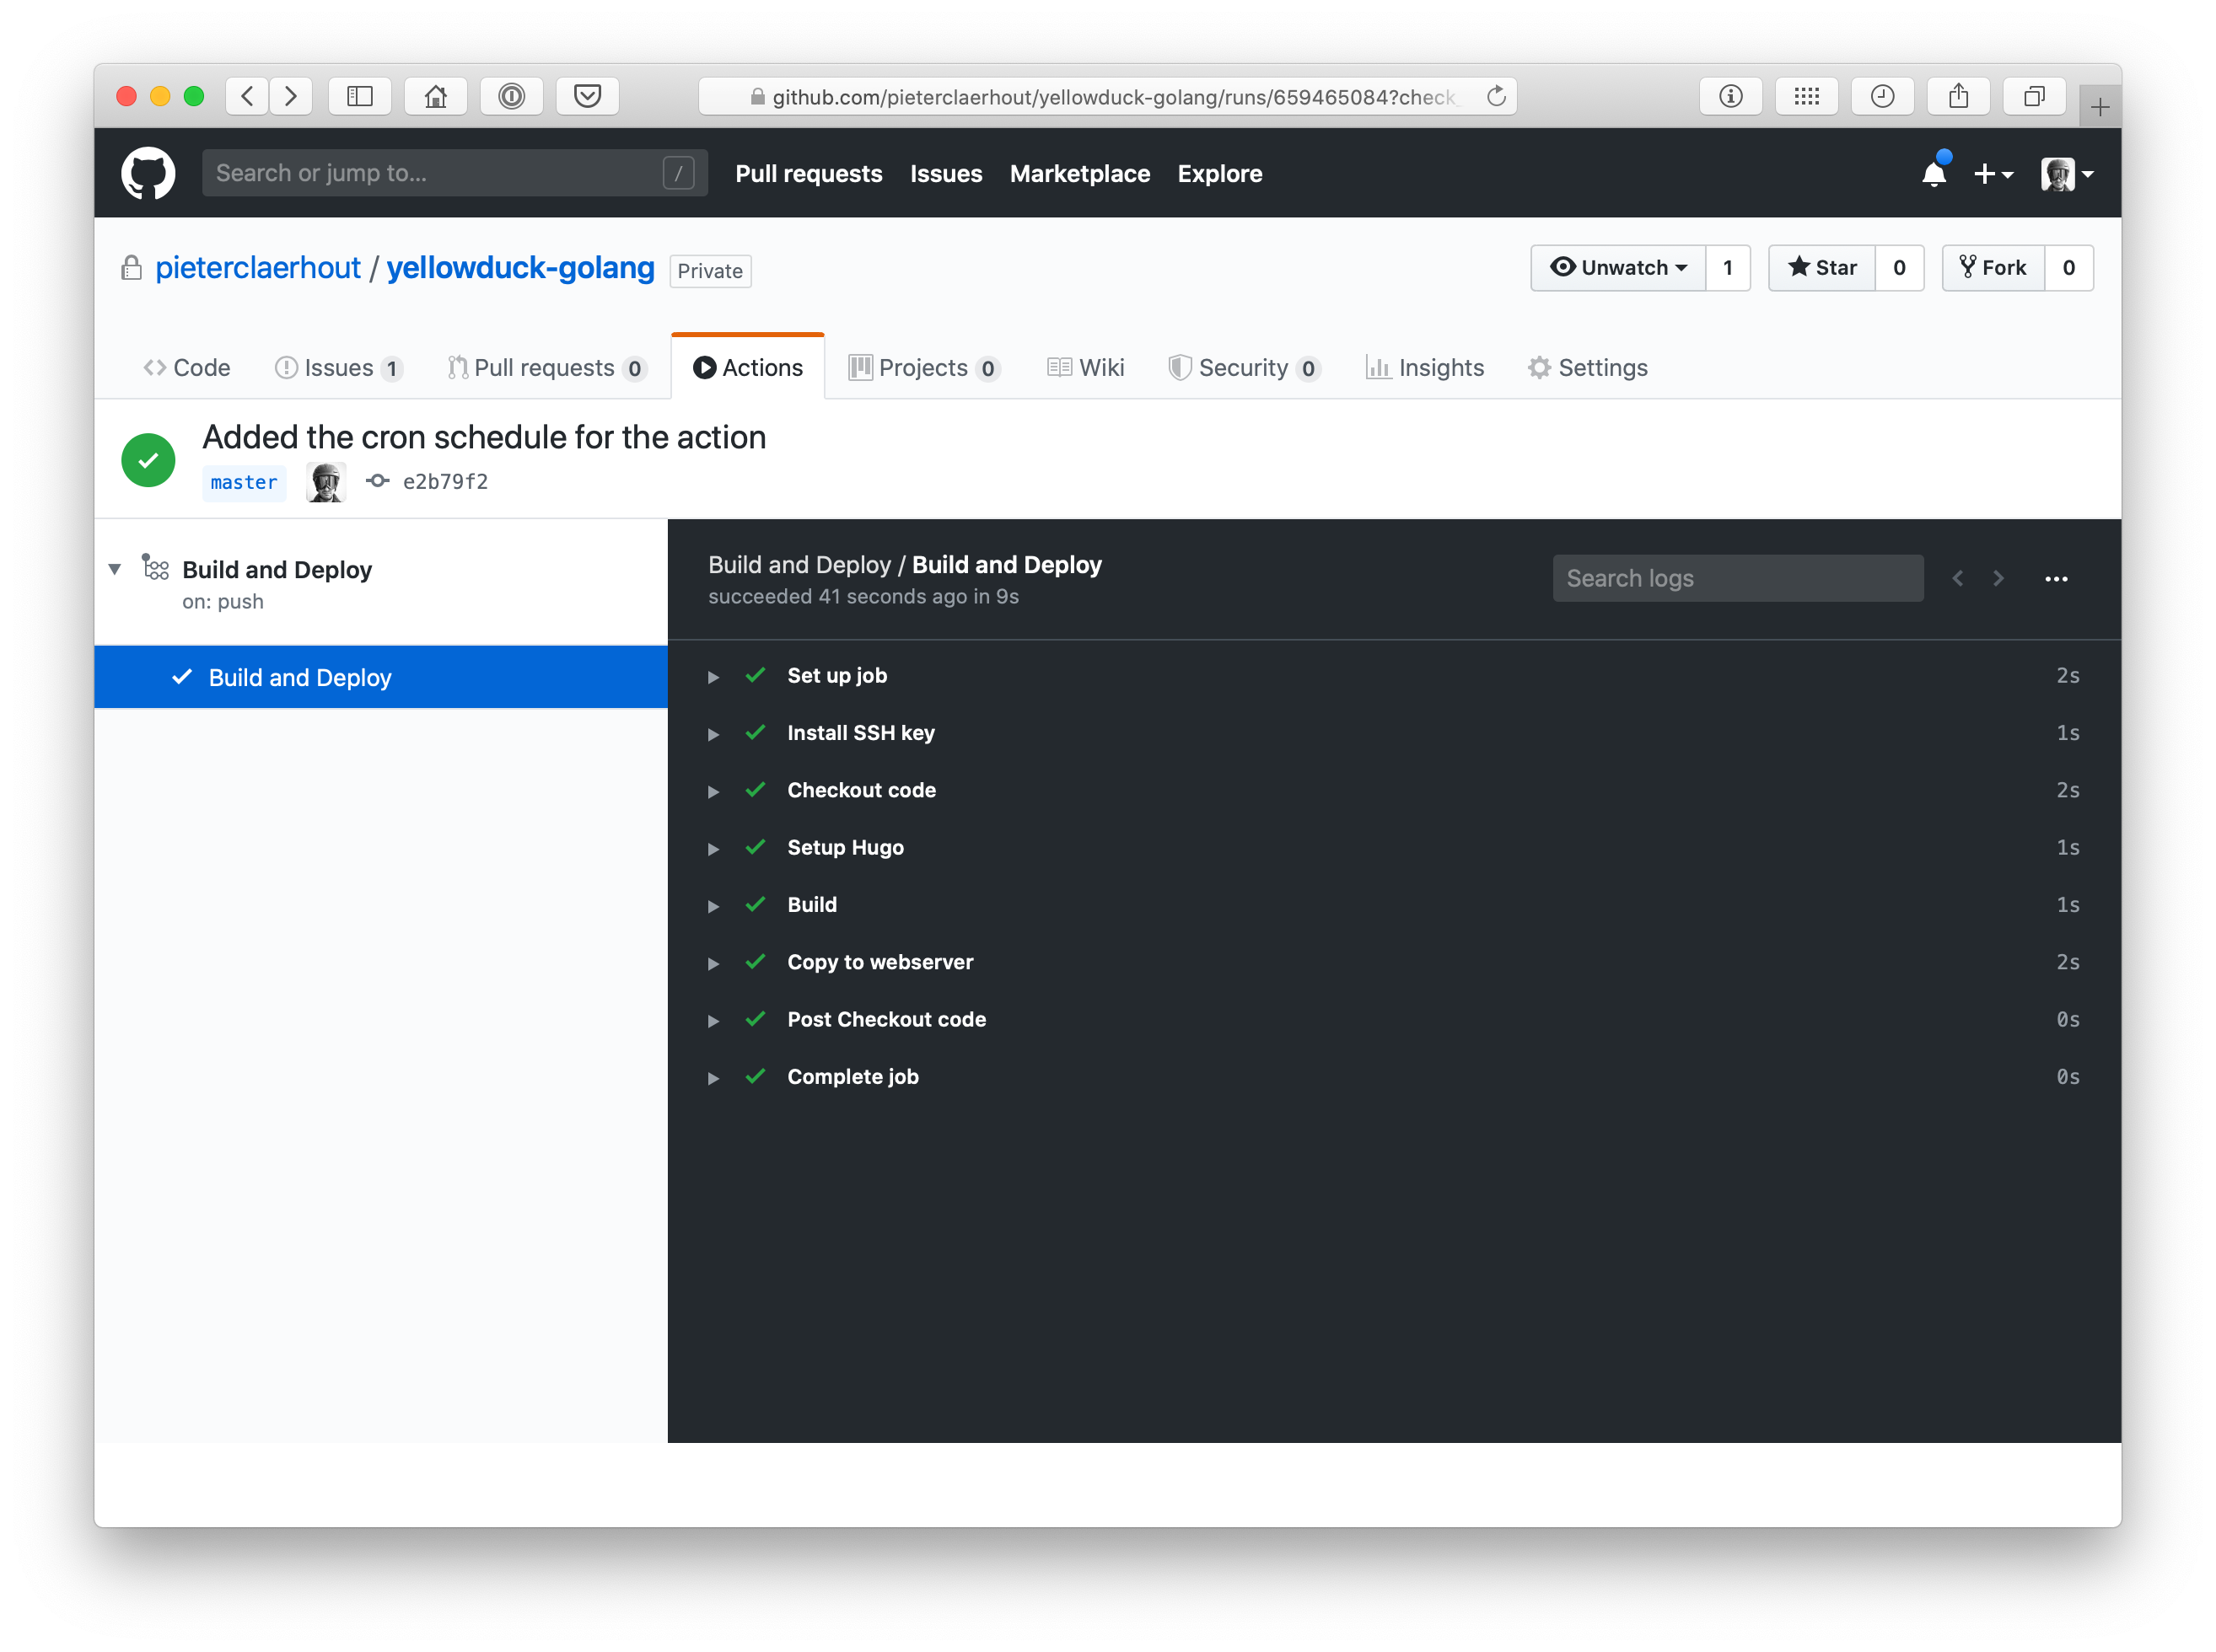Expand the Checkout code step

[x=713, y=791]
